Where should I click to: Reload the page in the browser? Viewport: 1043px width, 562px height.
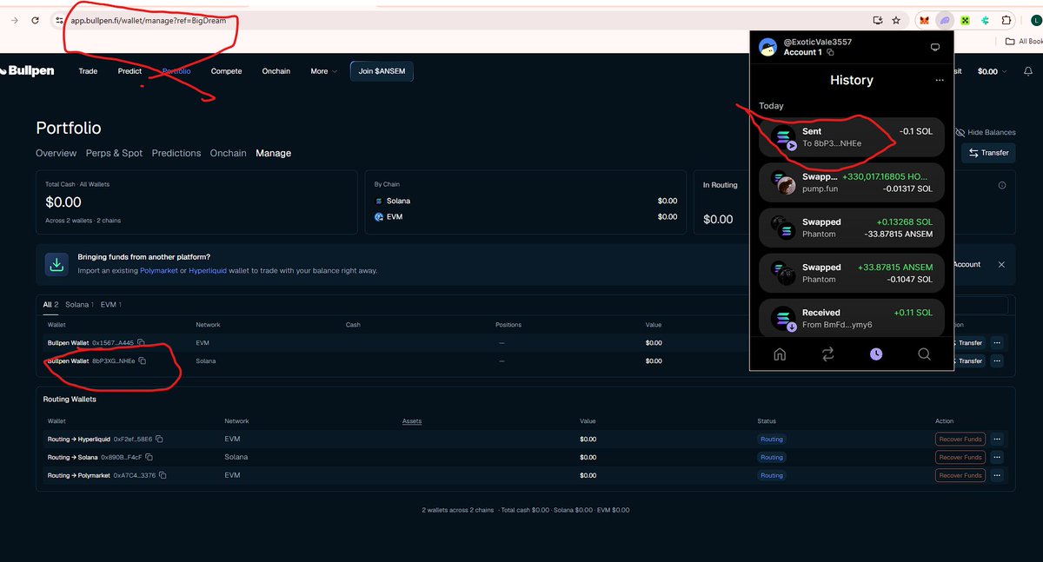(x=34, y=20)
